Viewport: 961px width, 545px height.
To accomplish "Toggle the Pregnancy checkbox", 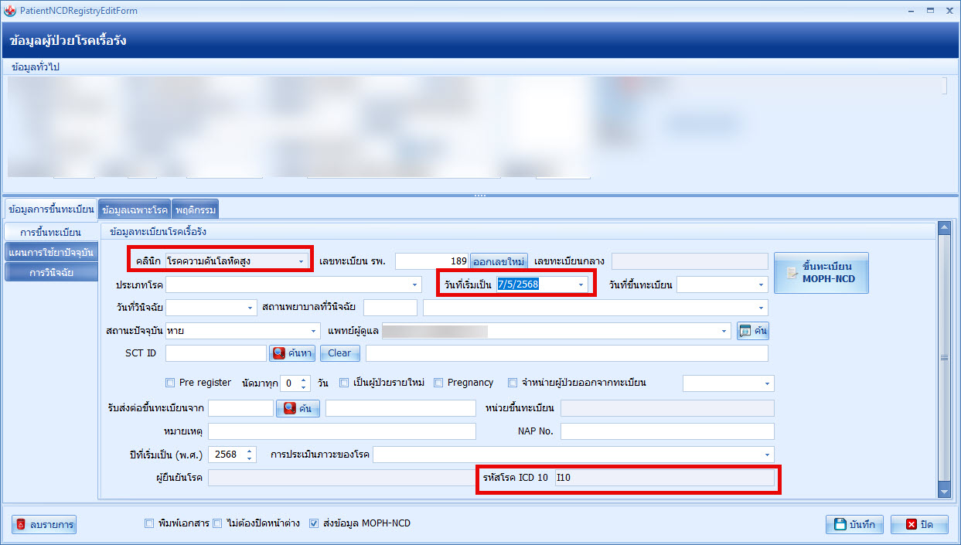I will 438,383.
